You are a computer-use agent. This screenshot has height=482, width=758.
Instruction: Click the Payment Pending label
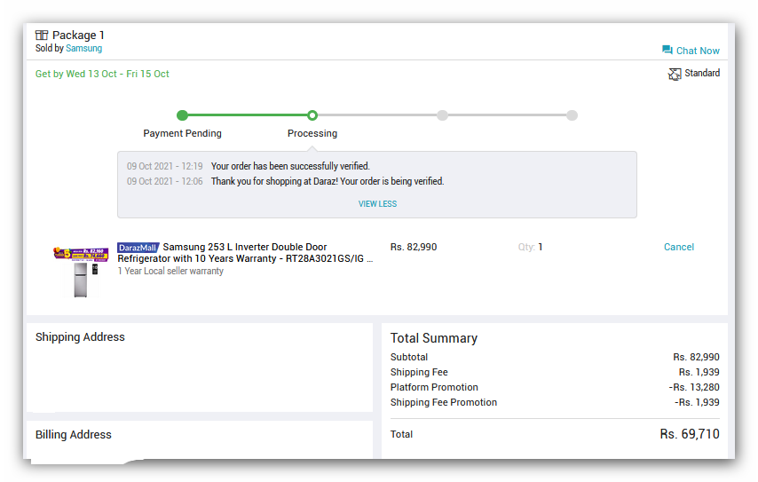point(182,133)
